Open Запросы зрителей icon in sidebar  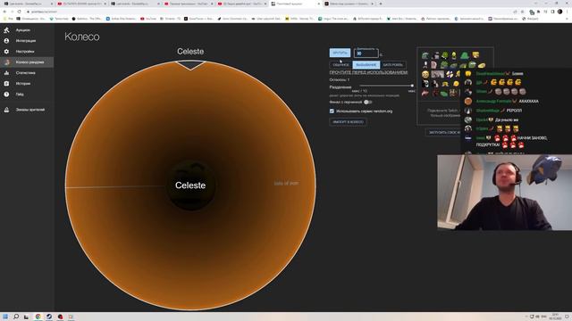pos(6,110)
